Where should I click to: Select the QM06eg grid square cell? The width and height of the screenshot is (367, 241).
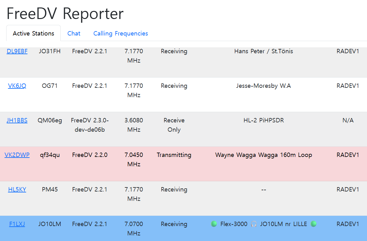pos(50,120)
